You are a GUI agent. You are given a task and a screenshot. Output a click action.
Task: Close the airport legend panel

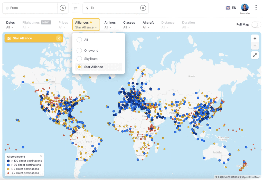[41, 156]
